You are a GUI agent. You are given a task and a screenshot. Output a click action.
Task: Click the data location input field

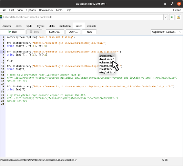pos(83,17)
